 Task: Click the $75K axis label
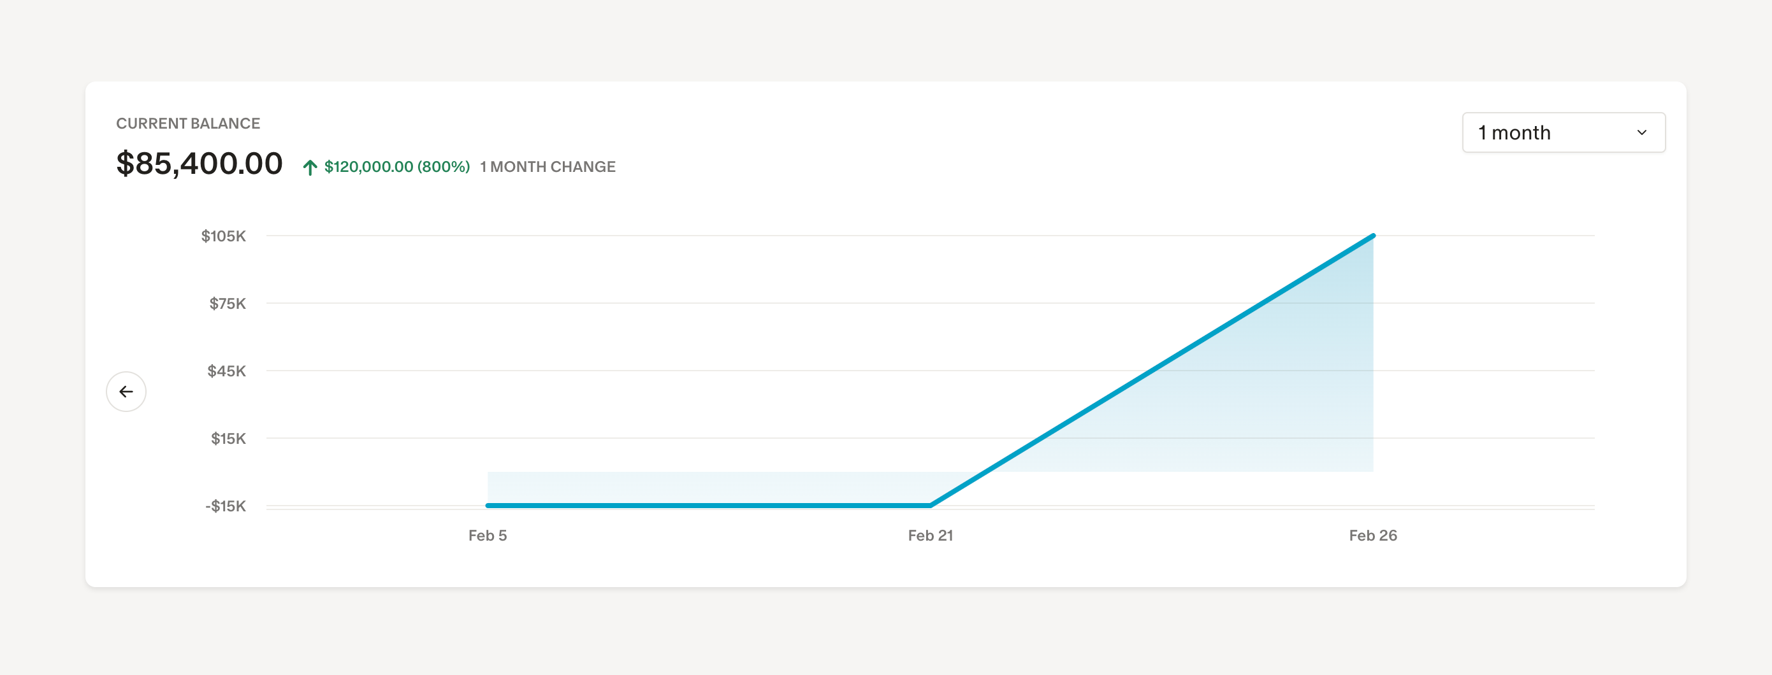(x=227, y=304)
